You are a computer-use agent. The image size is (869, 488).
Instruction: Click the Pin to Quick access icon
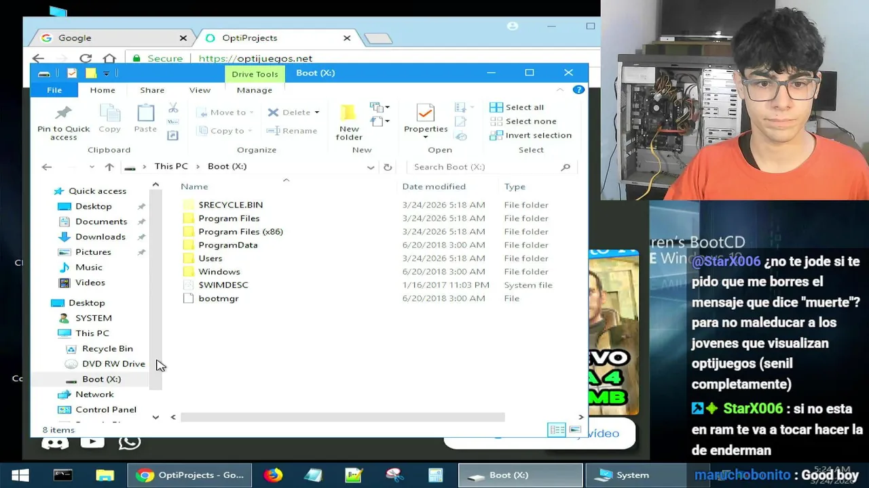(63, 113)
